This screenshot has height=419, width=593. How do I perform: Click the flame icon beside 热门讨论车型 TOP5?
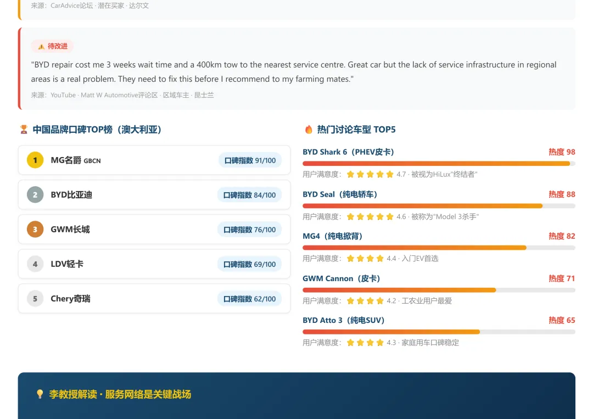click(x=308, y=130)
